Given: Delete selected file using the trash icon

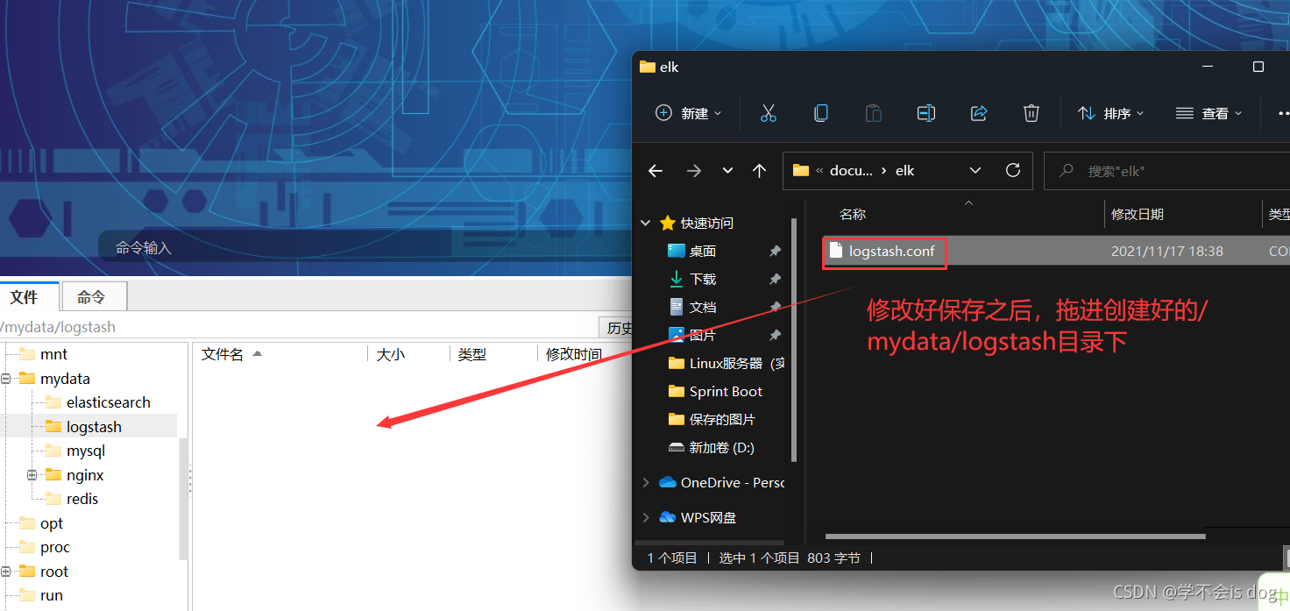Looking at the screenshot, I should pyautogui.click(x=1031, y=112).
